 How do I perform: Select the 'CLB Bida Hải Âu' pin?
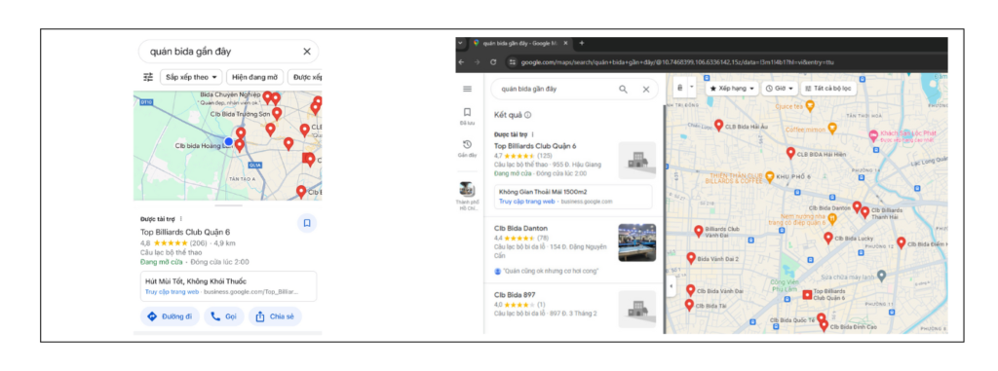click(718, 126)
